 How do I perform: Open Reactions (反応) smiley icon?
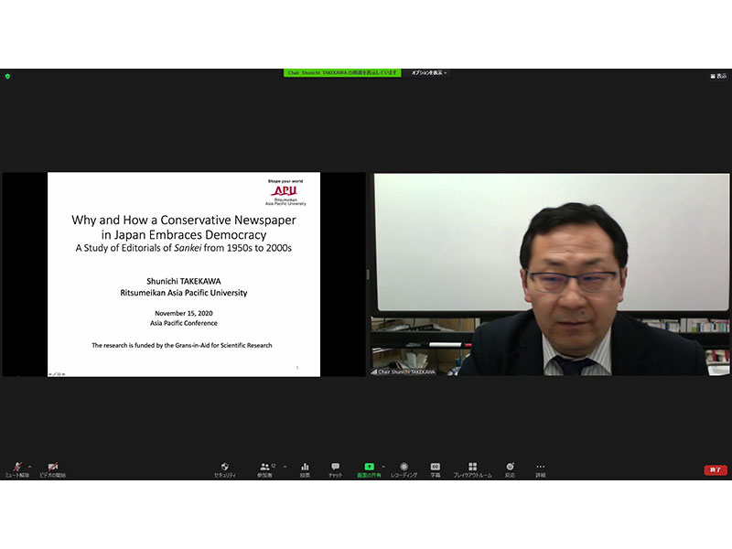511,468
